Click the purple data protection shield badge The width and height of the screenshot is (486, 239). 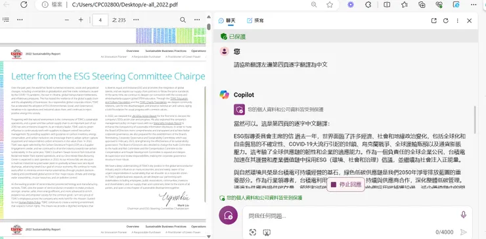point(239,110)
